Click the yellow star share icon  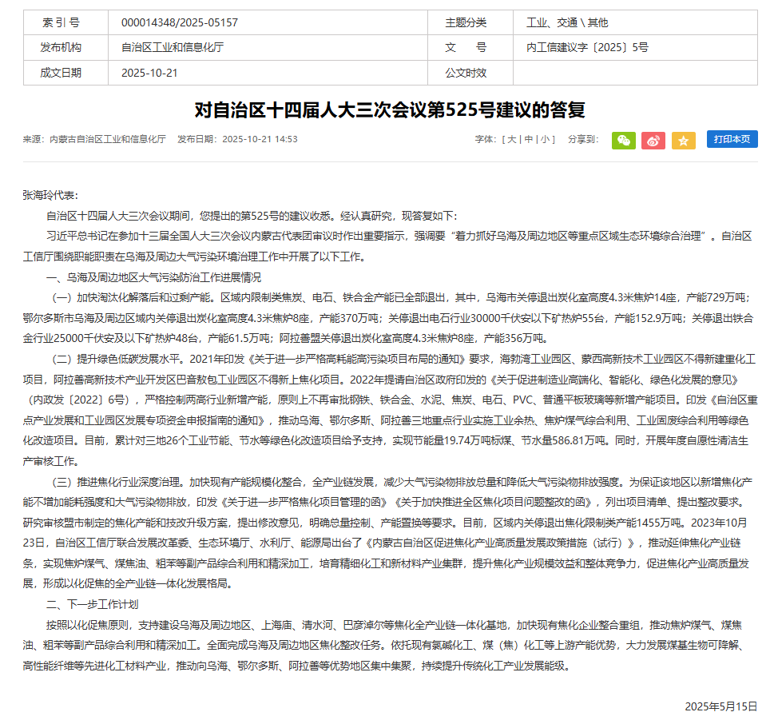[683, 140]
